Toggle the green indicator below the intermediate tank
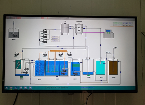The width and height of the screenshot is (145, 105). [x=89, y=76]
